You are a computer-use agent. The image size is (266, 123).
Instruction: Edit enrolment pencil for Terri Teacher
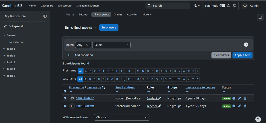tap(240, 106)
